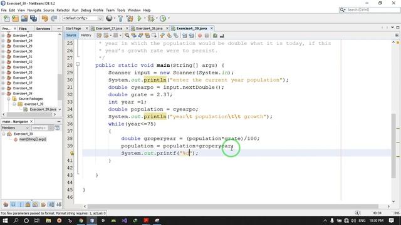Open File Explorer from the Windows taskbar
This screenshot has height=225, width=401.
(48, 221)
